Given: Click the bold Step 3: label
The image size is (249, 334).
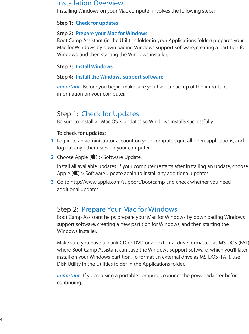Looking at the screenshot, I should [x=65, y=66].
